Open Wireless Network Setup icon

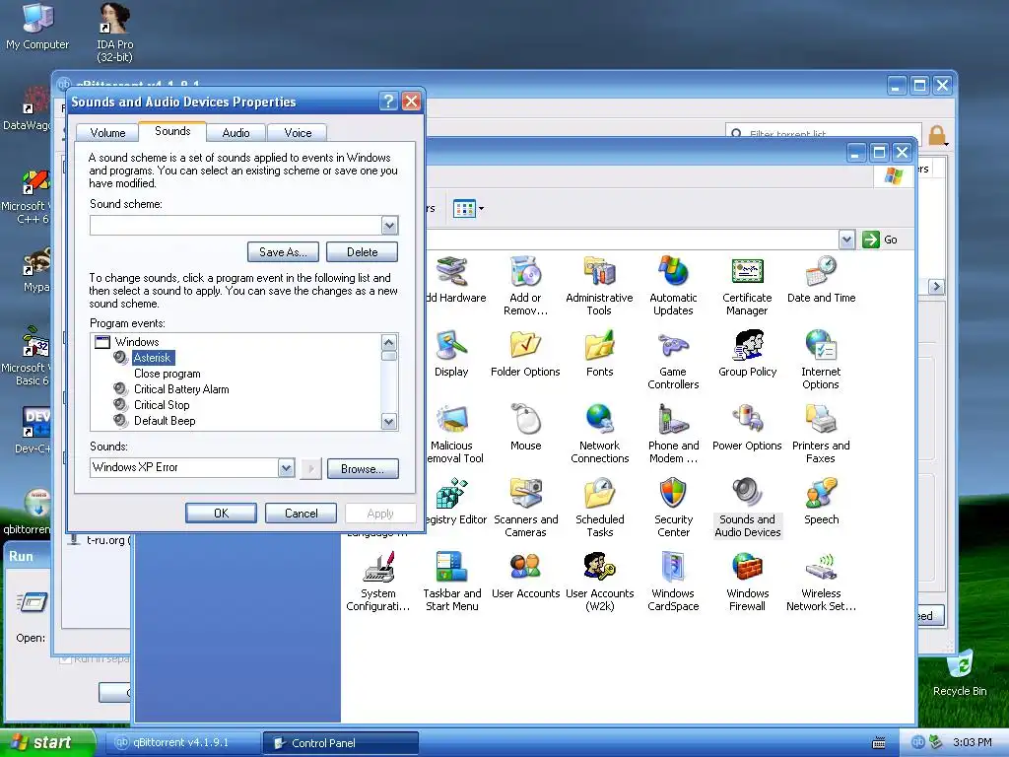coord(821,582)
